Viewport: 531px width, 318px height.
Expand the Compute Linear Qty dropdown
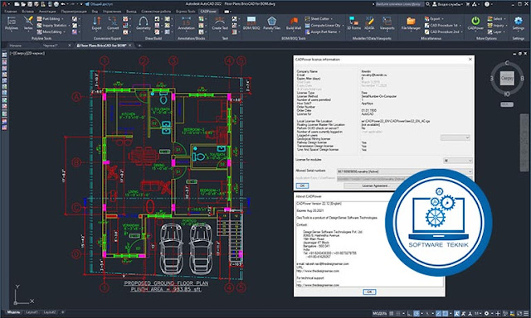[343, 26]
